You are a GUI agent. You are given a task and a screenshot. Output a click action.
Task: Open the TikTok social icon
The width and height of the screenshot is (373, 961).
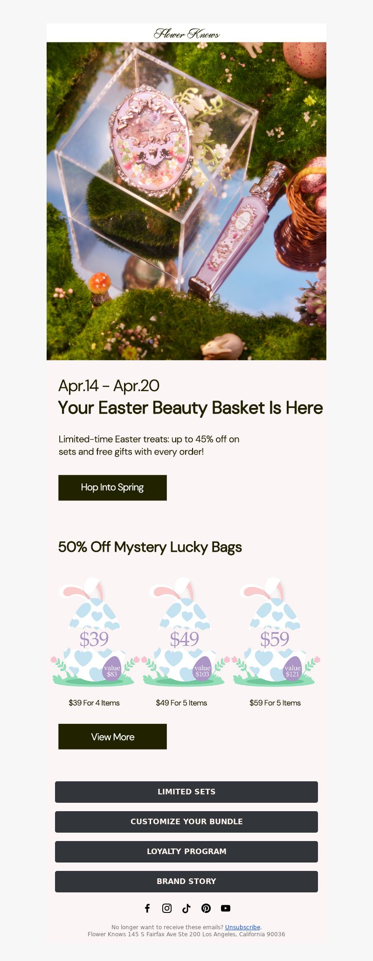click(x=186, y=908)
